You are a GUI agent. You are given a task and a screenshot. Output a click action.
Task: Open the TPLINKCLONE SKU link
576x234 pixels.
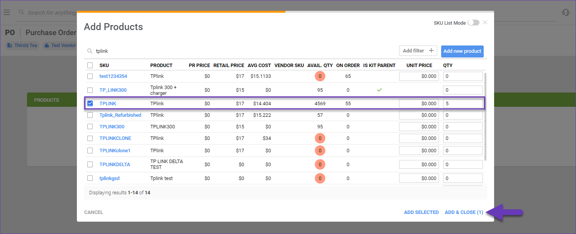115,138
